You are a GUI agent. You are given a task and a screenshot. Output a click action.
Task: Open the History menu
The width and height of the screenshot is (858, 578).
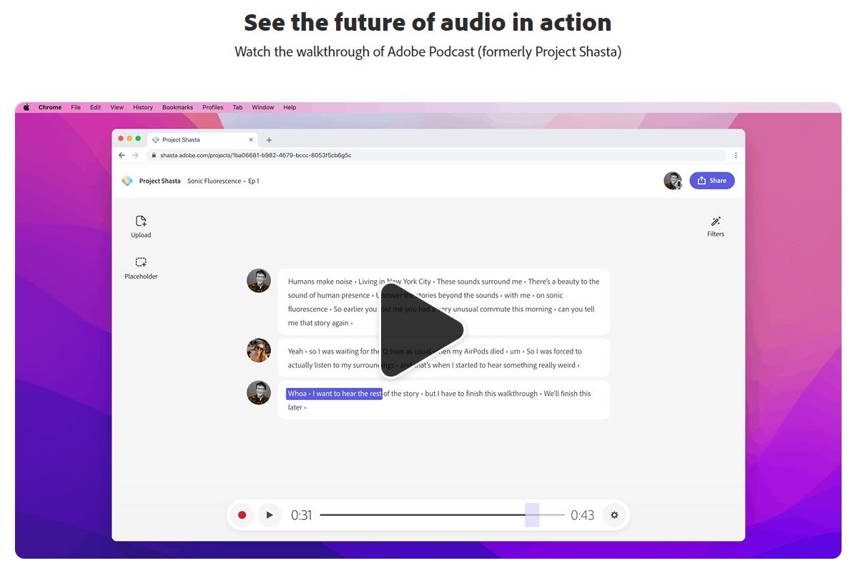(143, 107)
